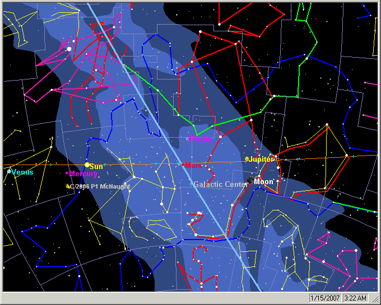
Task: Click the Galactic Center marker point
Action: click(191, 184)
